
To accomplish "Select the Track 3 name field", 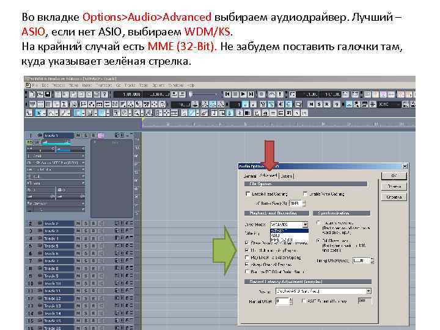I will coord(59,231).
